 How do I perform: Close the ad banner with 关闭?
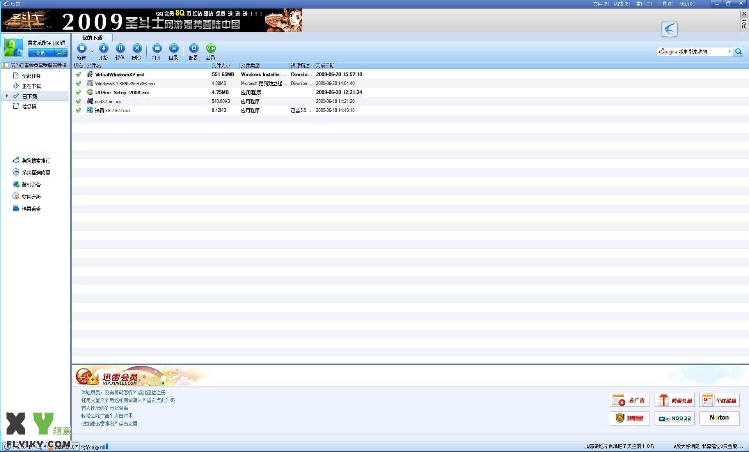(744, 20)
